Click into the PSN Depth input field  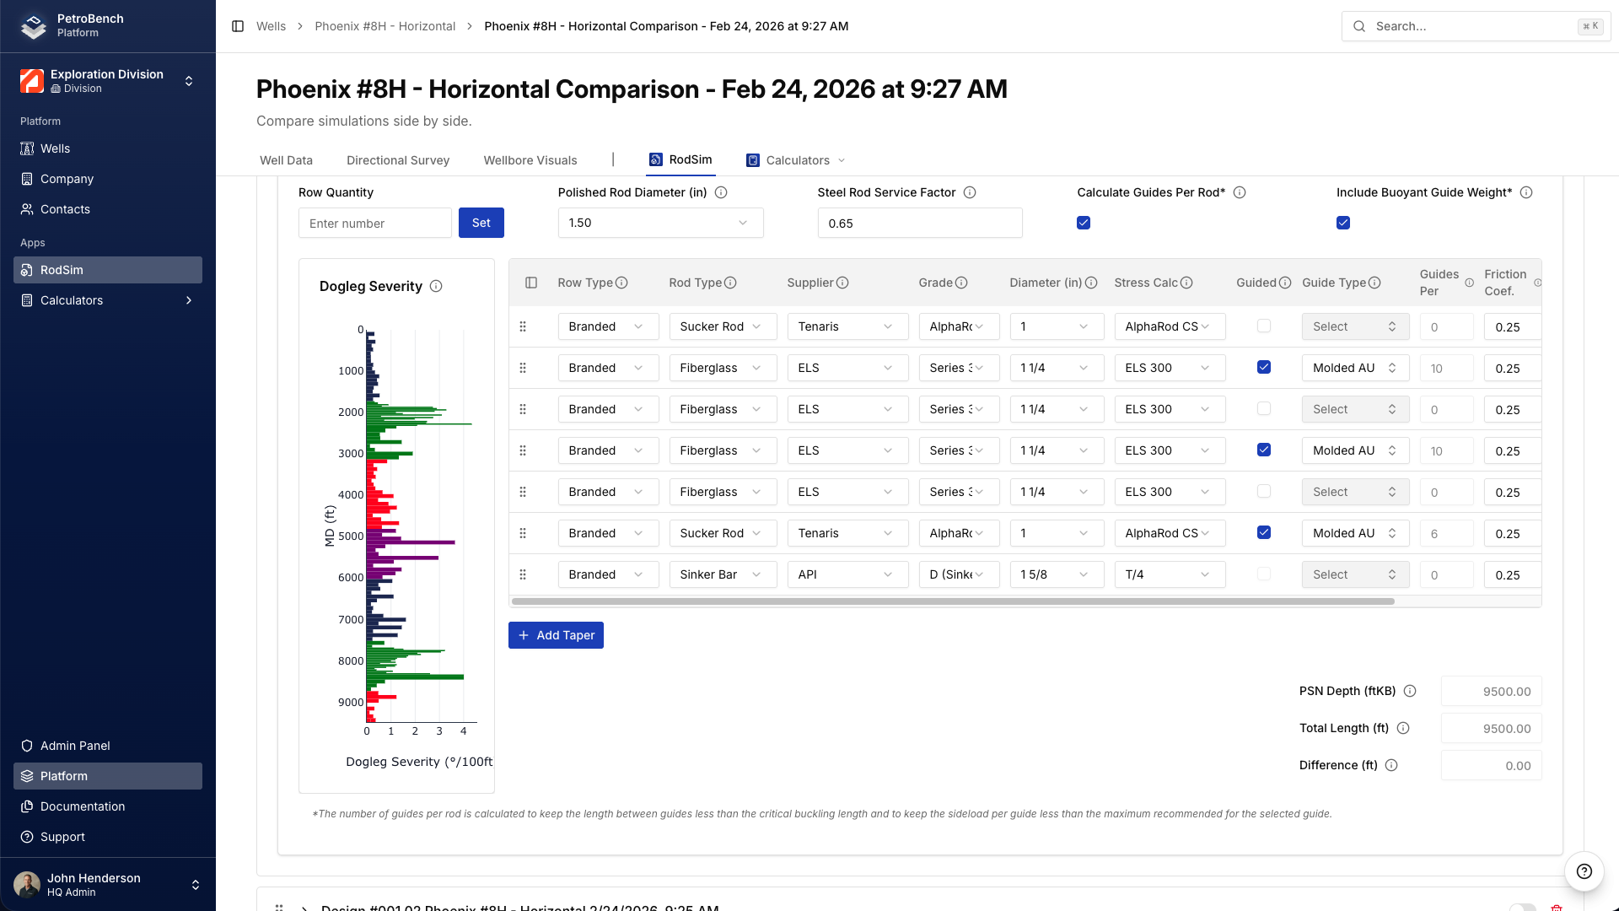point(1491,691)
